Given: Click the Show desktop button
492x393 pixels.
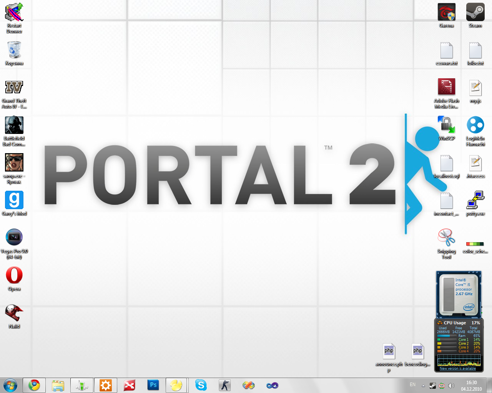Looking at the screenshot, I should coord(489,385).
